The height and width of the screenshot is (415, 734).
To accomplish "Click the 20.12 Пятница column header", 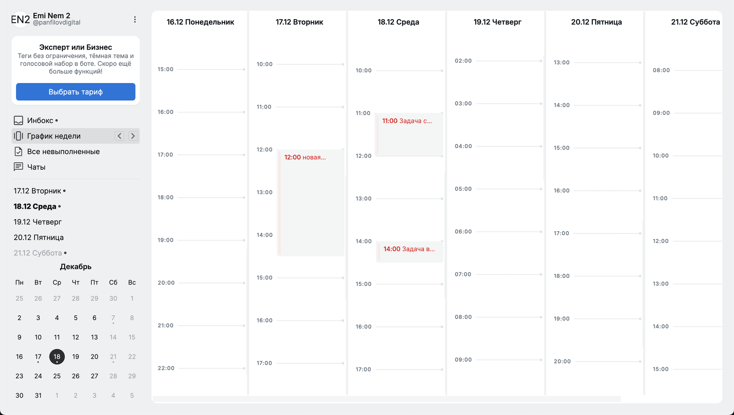I will pos(596,22).
